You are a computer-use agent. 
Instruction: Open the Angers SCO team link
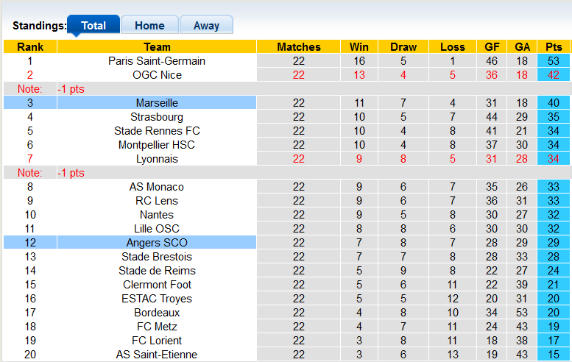[x=157, y=243]
